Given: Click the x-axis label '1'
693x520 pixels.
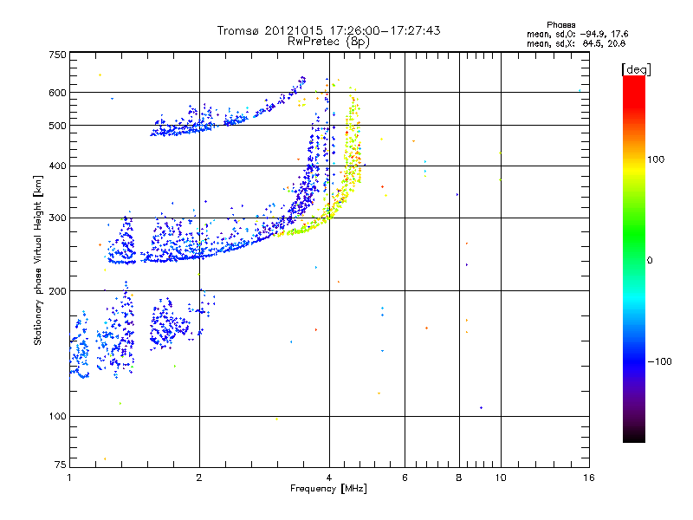Looking at the screenshot, I should pyautogui.click(x=69, y=478).
